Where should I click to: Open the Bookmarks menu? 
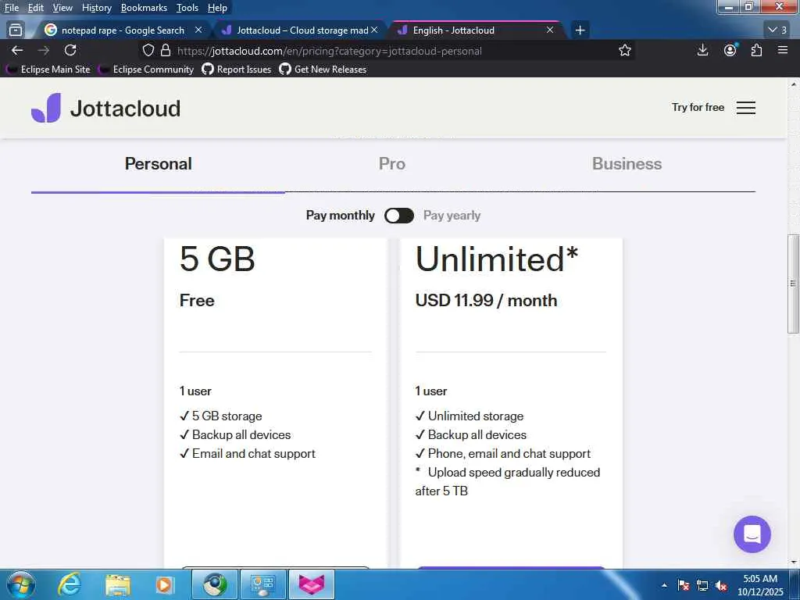pyautogui.click(x=144, y=8)
